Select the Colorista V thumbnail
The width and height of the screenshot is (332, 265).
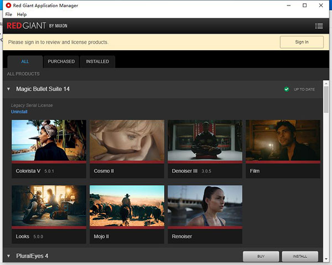49,140
